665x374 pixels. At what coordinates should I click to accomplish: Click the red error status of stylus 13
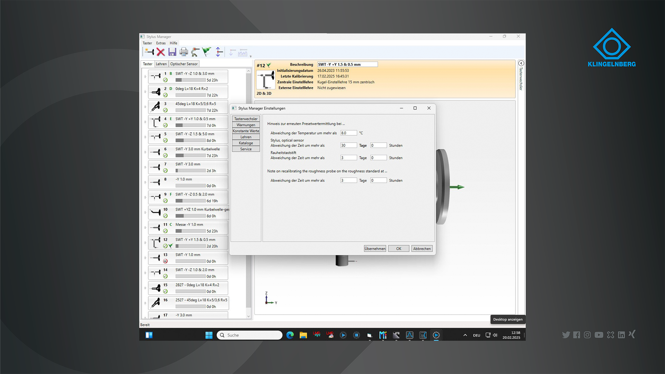click(x=165, y=261)
